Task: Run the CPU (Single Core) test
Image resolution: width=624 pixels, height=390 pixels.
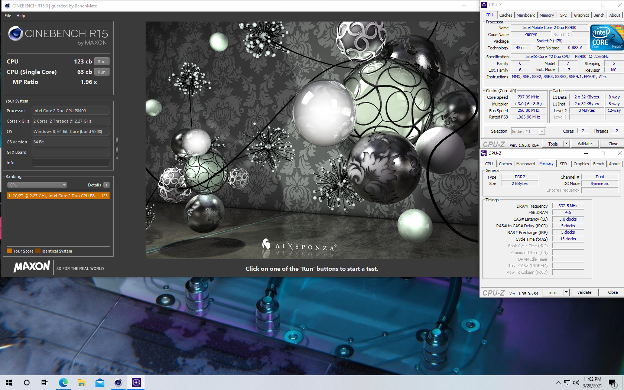Action: [102, 72]
